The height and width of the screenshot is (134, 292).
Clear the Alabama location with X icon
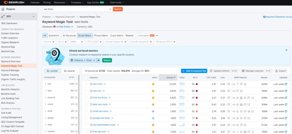pos(99,60)
